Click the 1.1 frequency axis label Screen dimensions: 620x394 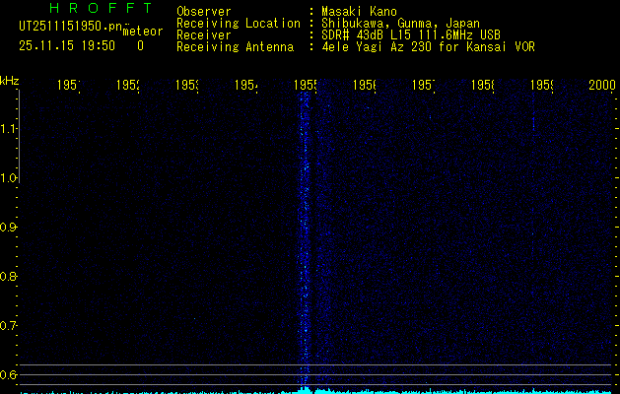[x=8, y=129]
